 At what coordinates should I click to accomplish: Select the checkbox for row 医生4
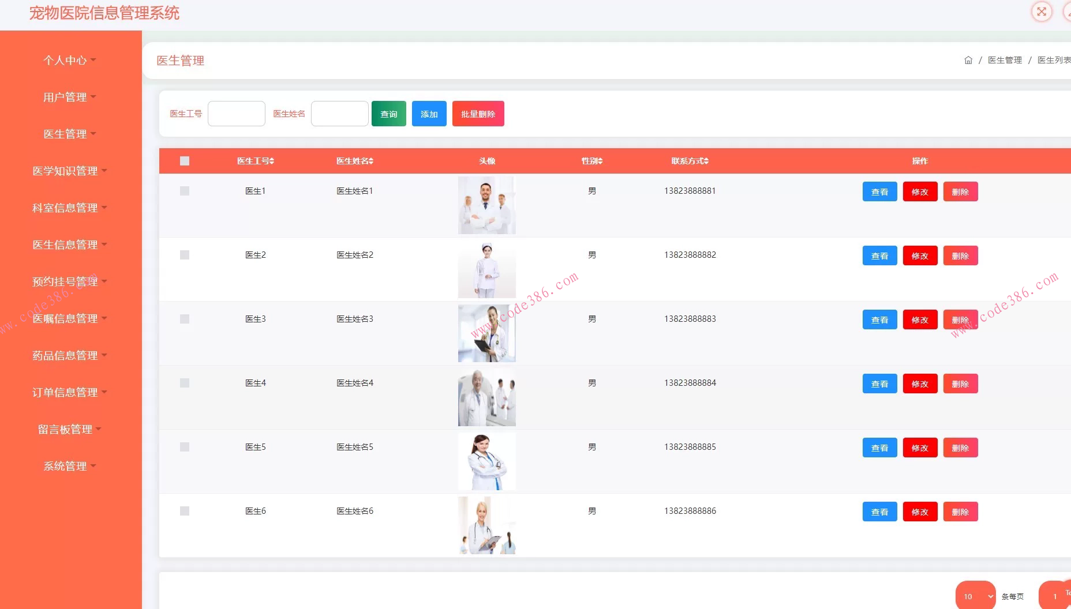click(x=185, y=383)
